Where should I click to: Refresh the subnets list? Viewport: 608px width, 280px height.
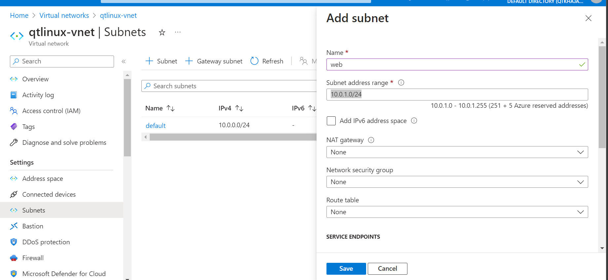[267, 61]
